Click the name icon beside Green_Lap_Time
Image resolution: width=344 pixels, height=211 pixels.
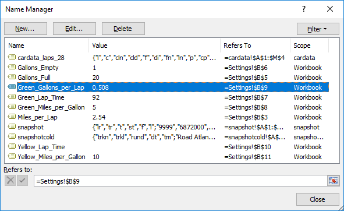click(x=12, y=97)
